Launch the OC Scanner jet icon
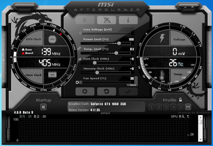Screen dimensions: 213x146 pos(107,20)
